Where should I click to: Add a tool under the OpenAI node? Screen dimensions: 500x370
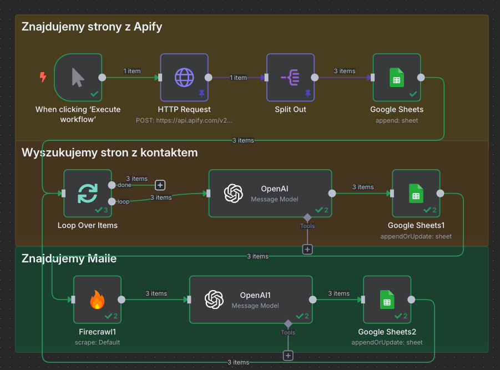[307, 250]
